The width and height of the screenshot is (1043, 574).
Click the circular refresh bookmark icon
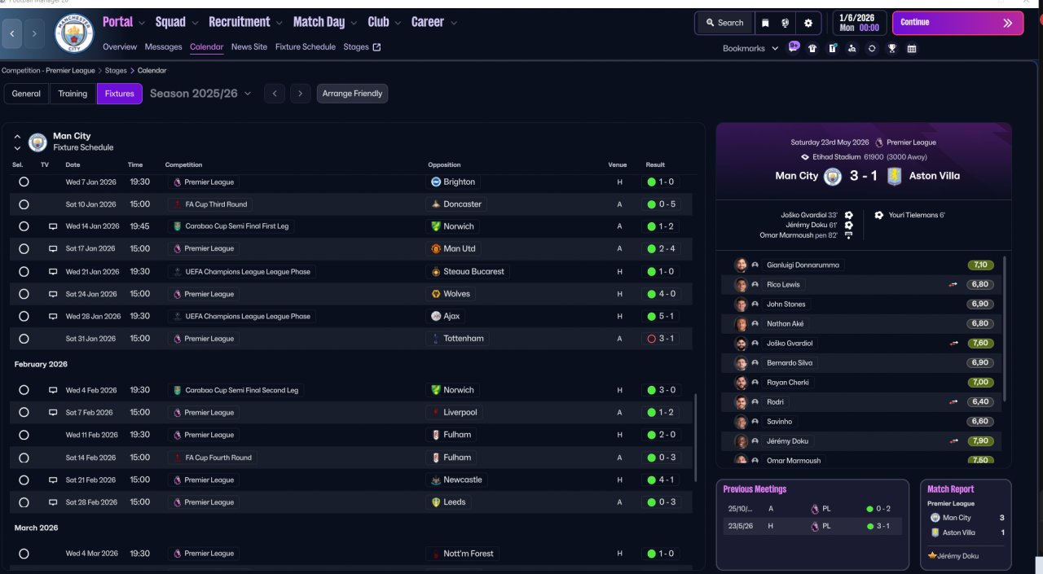click(x=872, y=48)
